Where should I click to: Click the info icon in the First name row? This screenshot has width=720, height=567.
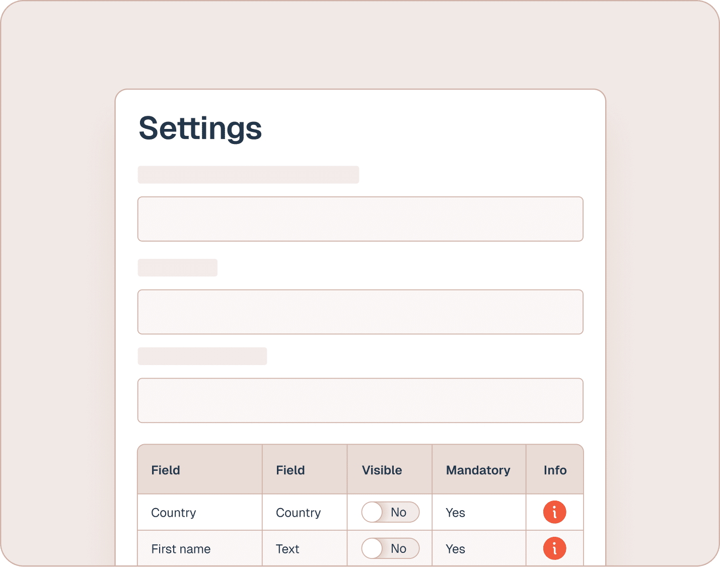click(554, 548)
